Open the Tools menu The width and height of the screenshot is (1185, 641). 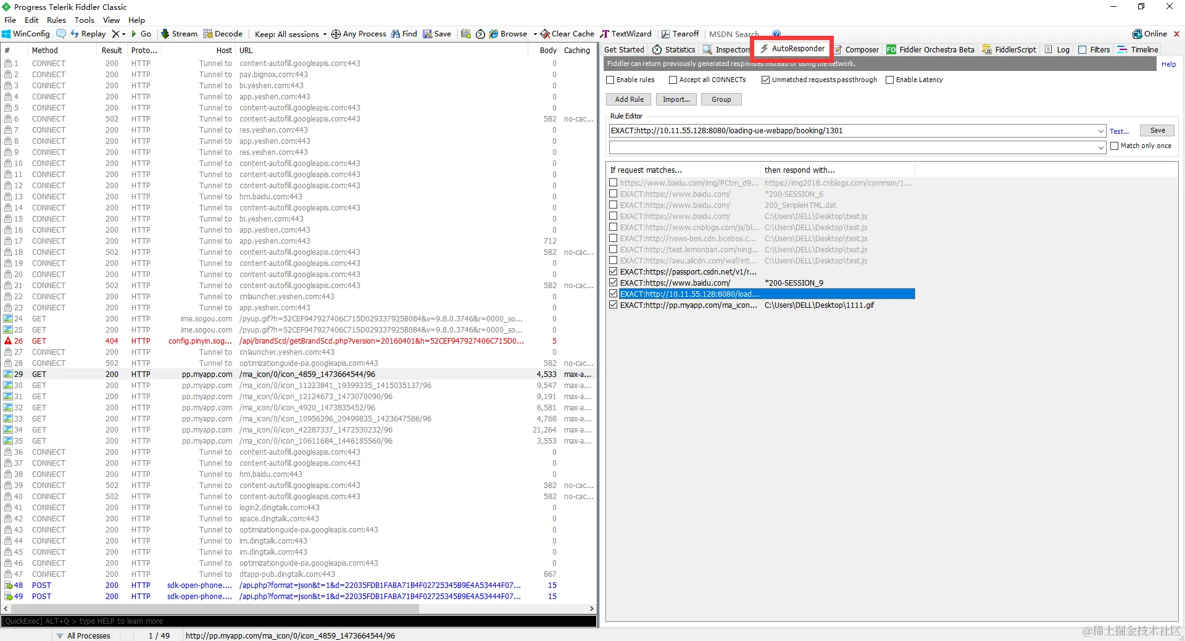(x=85, y=20)
